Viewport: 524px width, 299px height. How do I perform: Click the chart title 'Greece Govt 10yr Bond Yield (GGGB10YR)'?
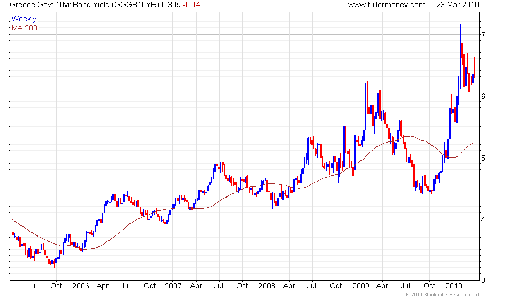pos(84,5)
